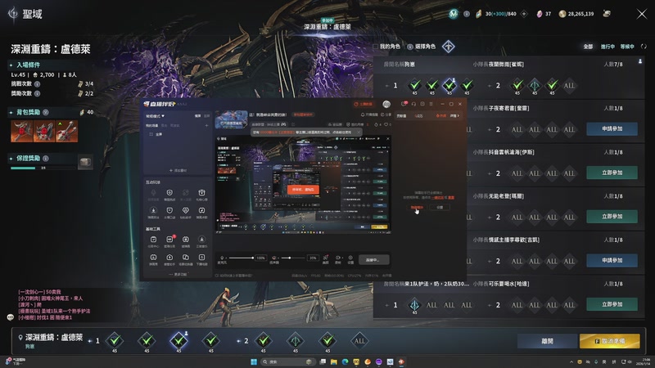Open messages icon with red badge in streaming app
Viewport: 655px width, 368px height.
coord(404,104)
